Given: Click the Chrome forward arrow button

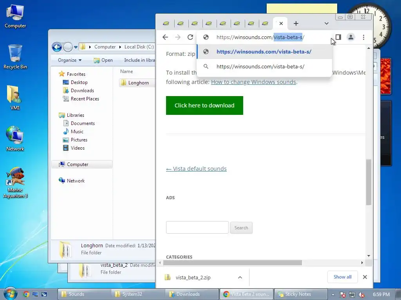Looking at the screenshot, I should pos(178,37).
